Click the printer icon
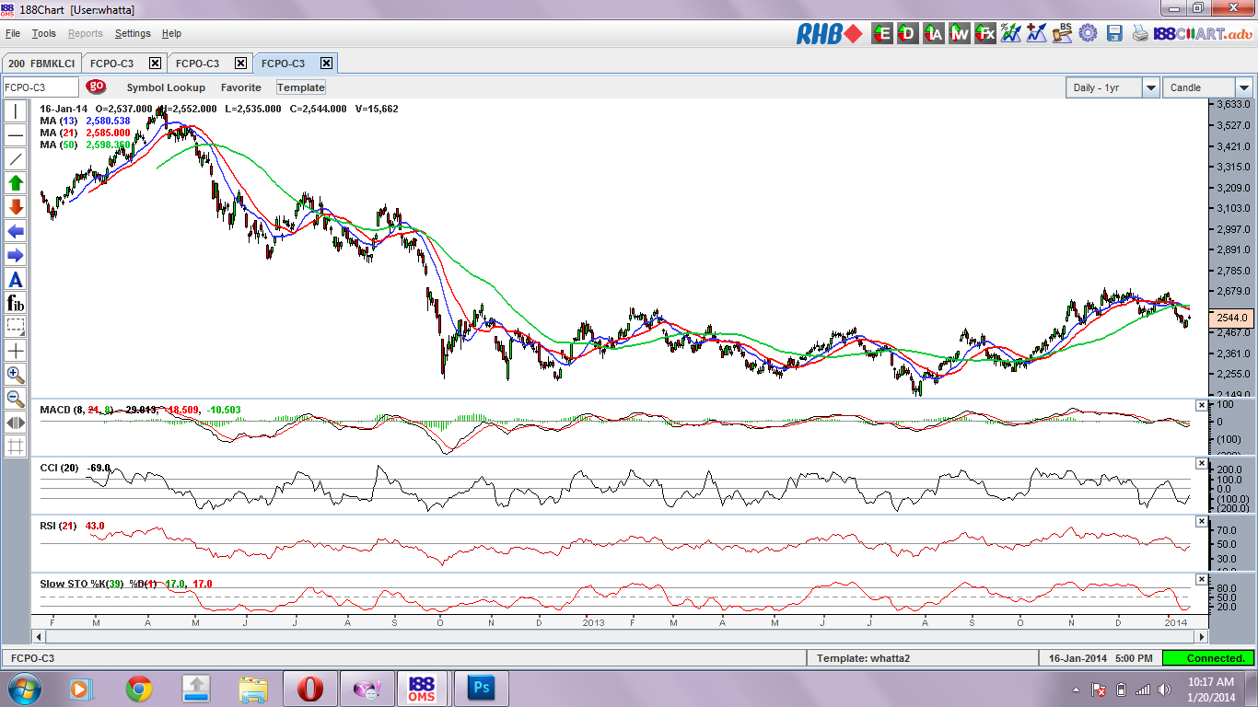Image resolution: width=1258 pixels, height=707 pixels. point(1140,34)
